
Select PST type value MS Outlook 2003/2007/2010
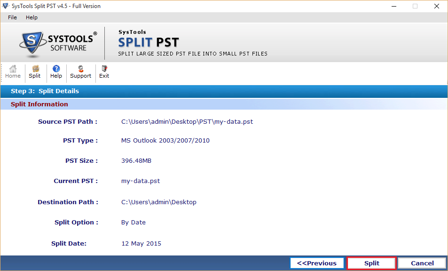[165, 141]
